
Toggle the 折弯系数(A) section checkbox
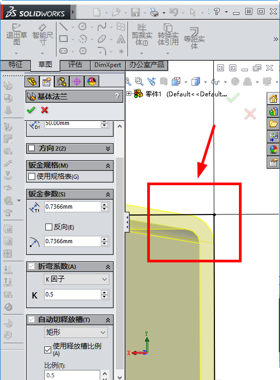[31, 266]
